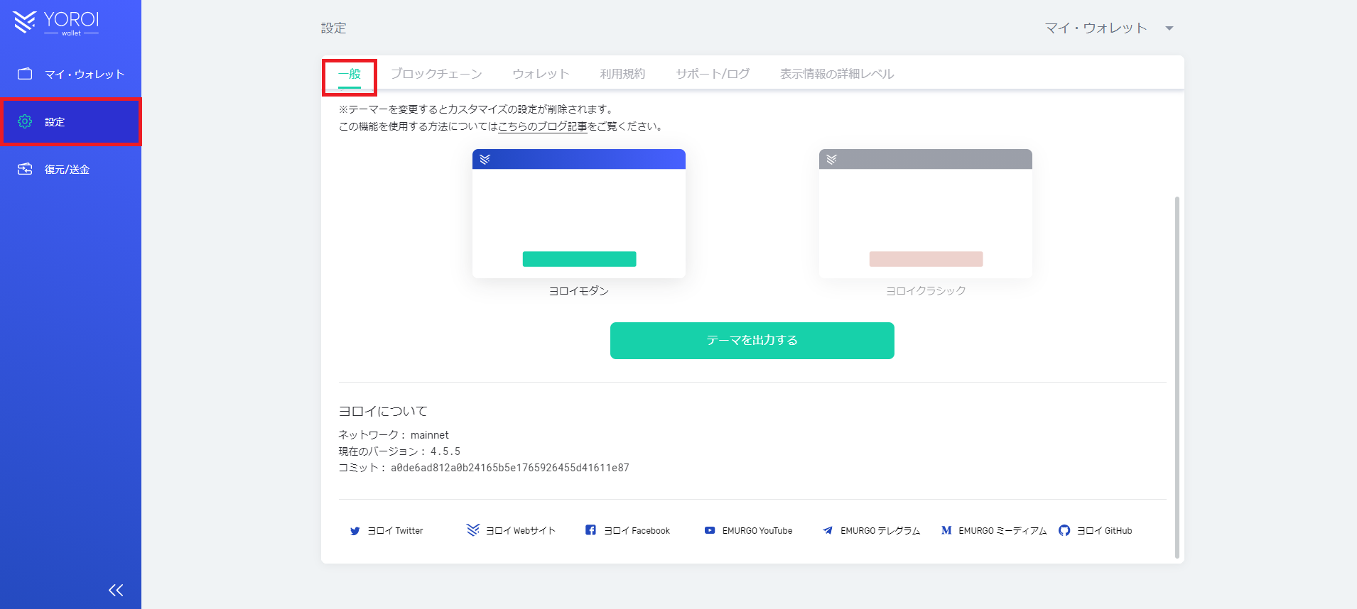Click the settings gear icon in sidebar
This screenshot has height=609, width=1357.
(25, 121)
